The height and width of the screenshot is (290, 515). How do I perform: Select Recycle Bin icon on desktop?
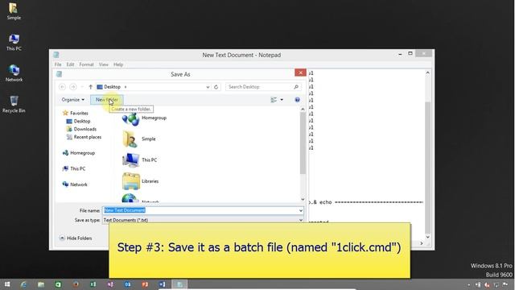(14, 104)
